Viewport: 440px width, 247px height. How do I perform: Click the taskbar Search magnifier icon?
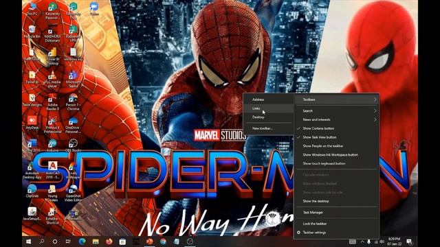[x=41, y=242]
